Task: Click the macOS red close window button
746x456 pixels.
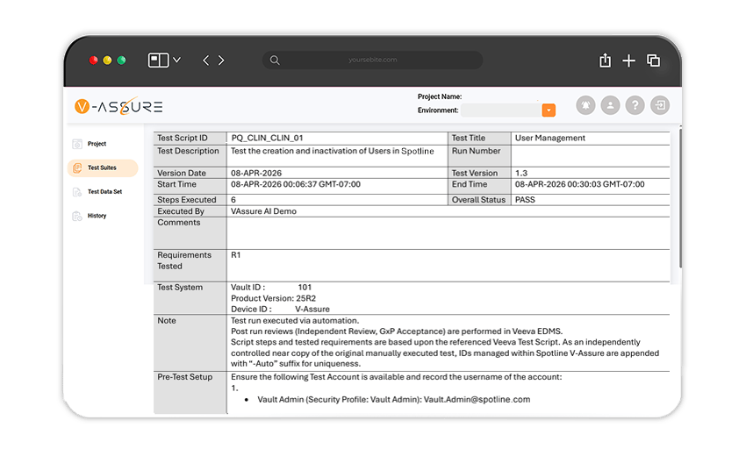Action: click(94, 61)
